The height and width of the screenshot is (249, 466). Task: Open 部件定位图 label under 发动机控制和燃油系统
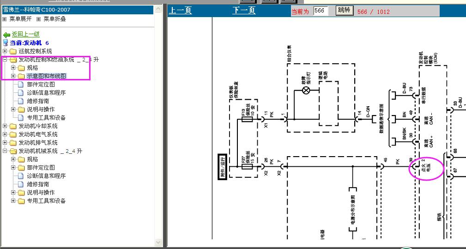point(41,85)
